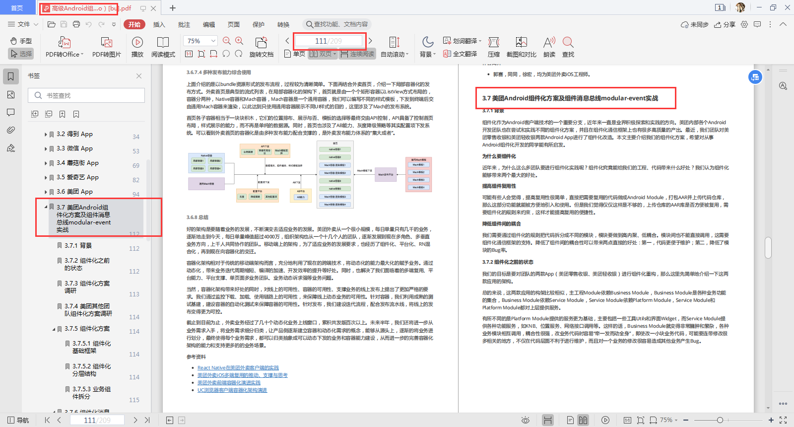
Task: Open link React Native在美团外卖客户端的实践
Action: pos(238,368)
